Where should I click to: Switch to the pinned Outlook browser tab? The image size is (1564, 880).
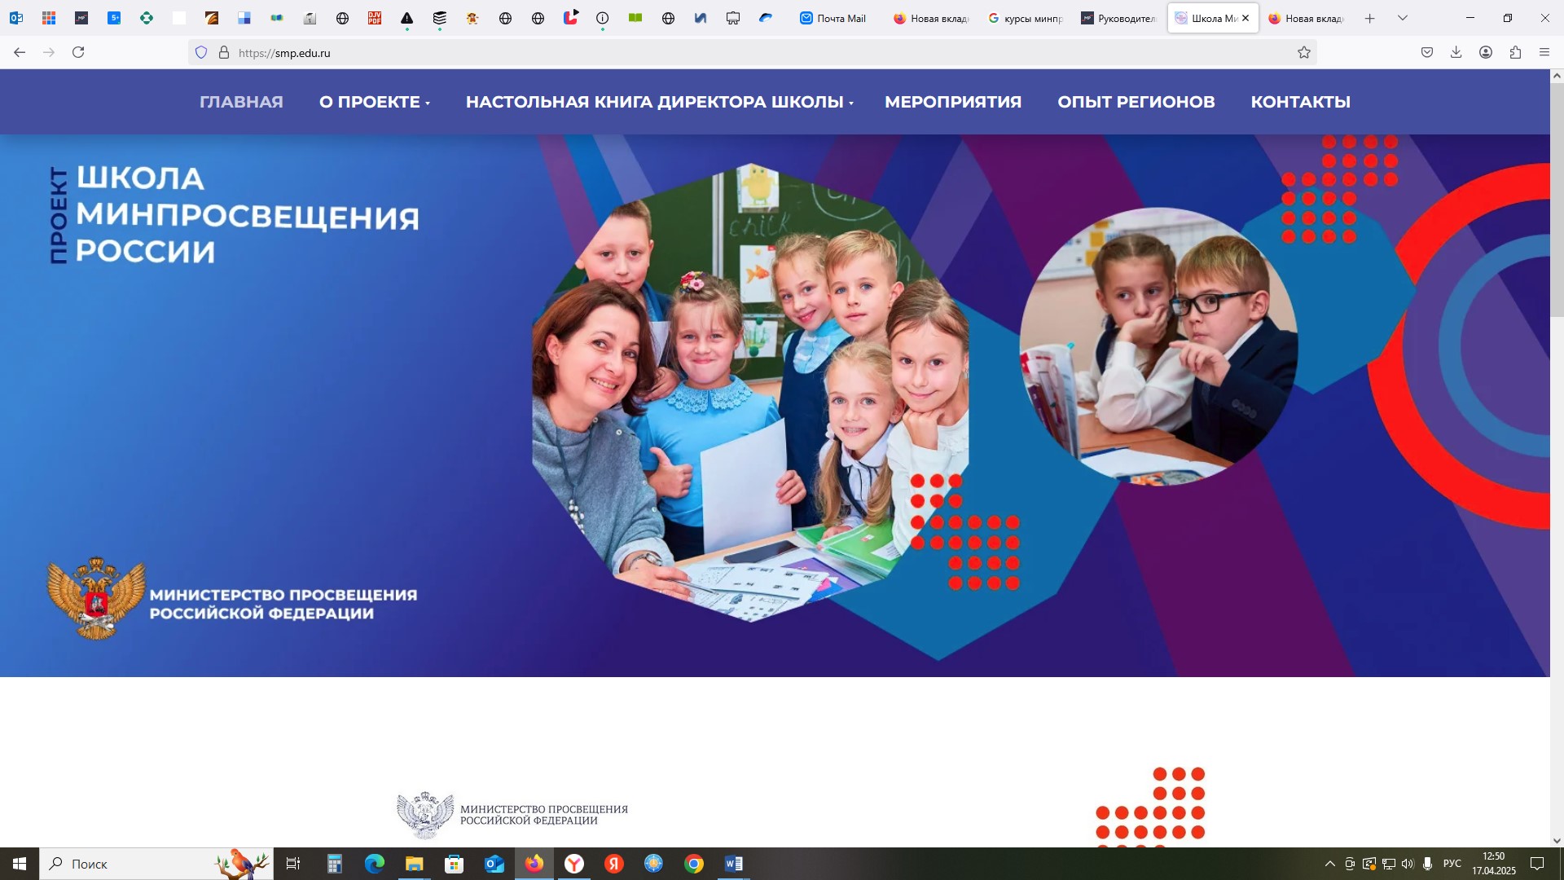point(16,18)
